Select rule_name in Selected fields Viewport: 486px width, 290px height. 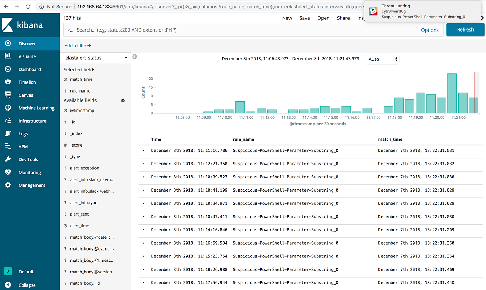[x=80, y=91]
